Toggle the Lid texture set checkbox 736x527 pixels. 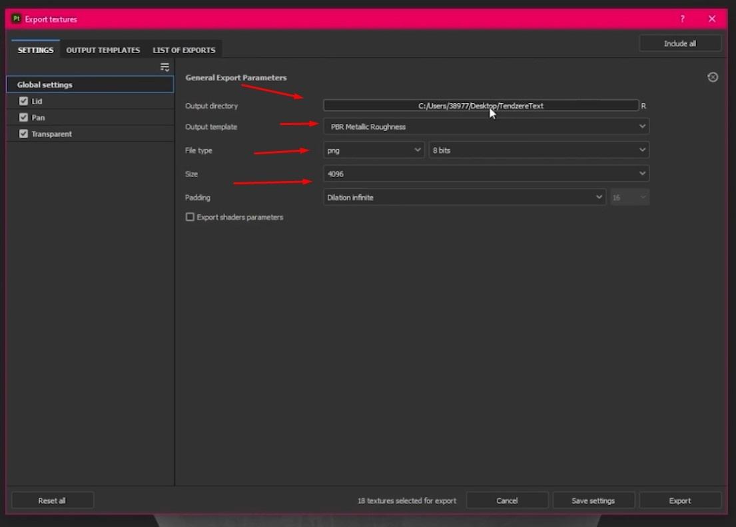click(x=23, y=100)
